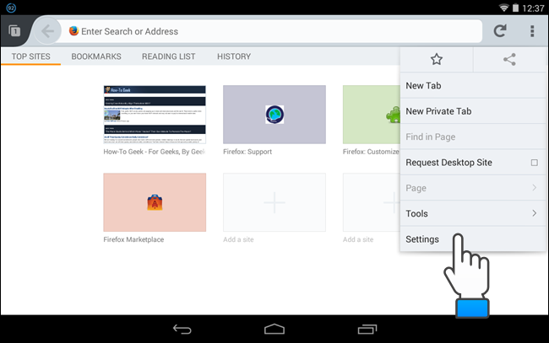The width and height of the screenshot is (549, 343).
Task: Switch to the Top Sites tab
Action: click(x=30, y=56)
